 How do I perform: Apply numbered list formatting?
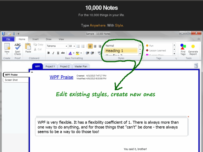[x=83, y=46]
